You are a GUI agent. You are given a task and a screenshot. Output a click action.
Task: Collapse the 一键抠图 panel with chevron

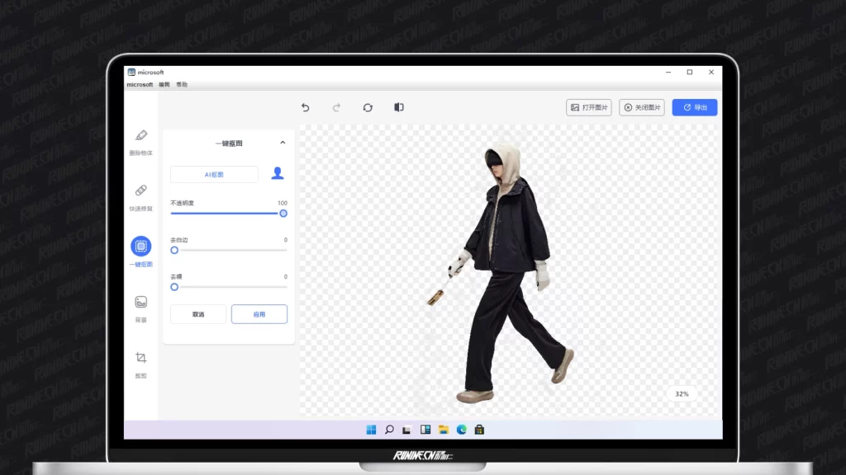(x=283, y=143)
